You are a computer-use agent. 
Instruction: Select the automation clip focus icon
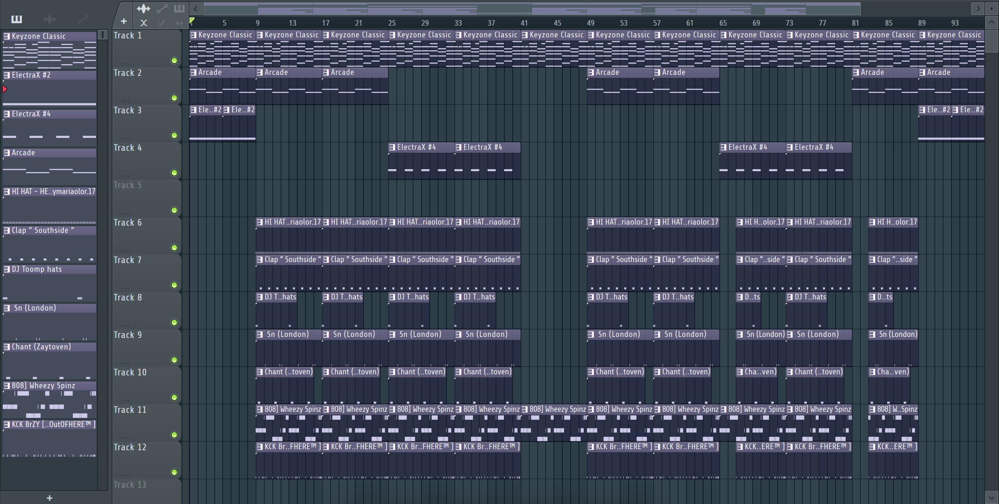click(x=162, y=8)
